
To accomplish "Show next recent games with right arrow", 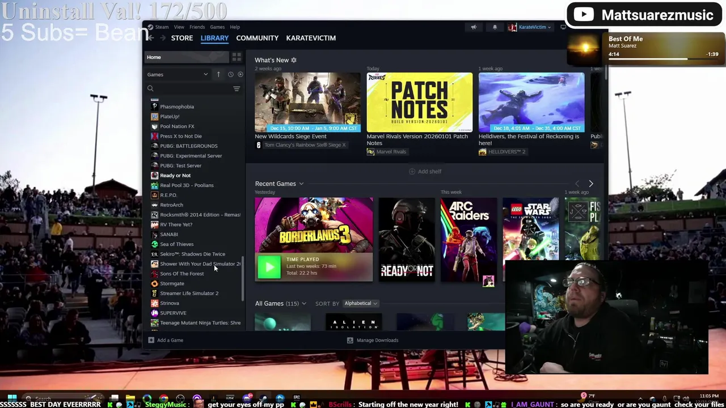I will coord(591,184).
